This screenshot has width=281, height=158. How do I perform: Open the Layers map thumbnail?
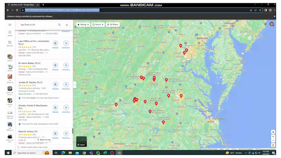(81, 141)
